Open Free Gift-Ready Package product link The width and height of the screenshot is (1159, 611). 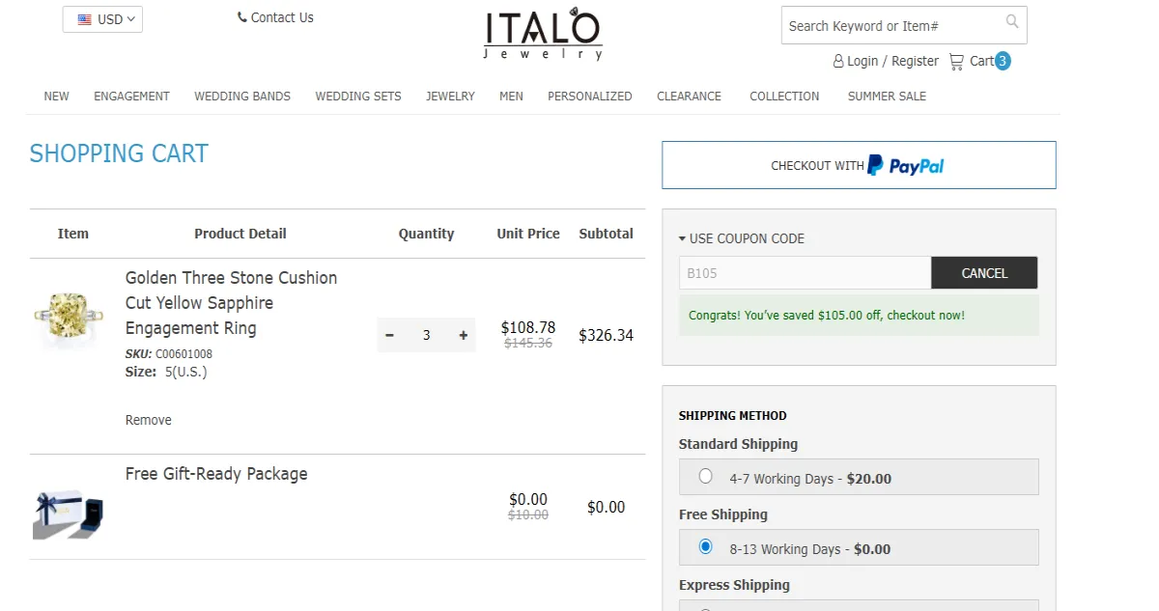(216, 474)
